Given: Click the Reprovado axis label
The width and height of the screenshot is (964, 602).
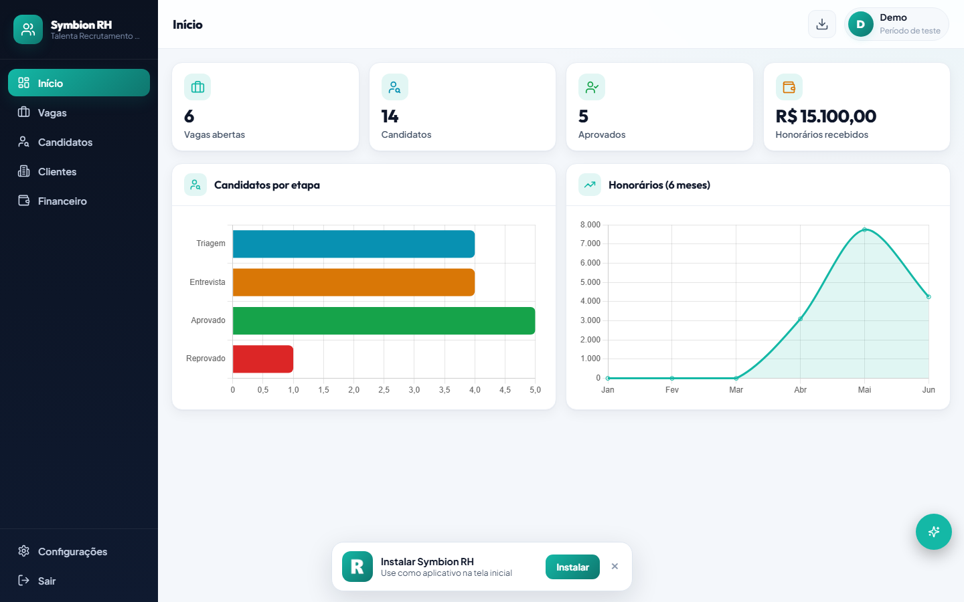Looking at the screenshot, I should pyautogui.click(x=206, y=359).
